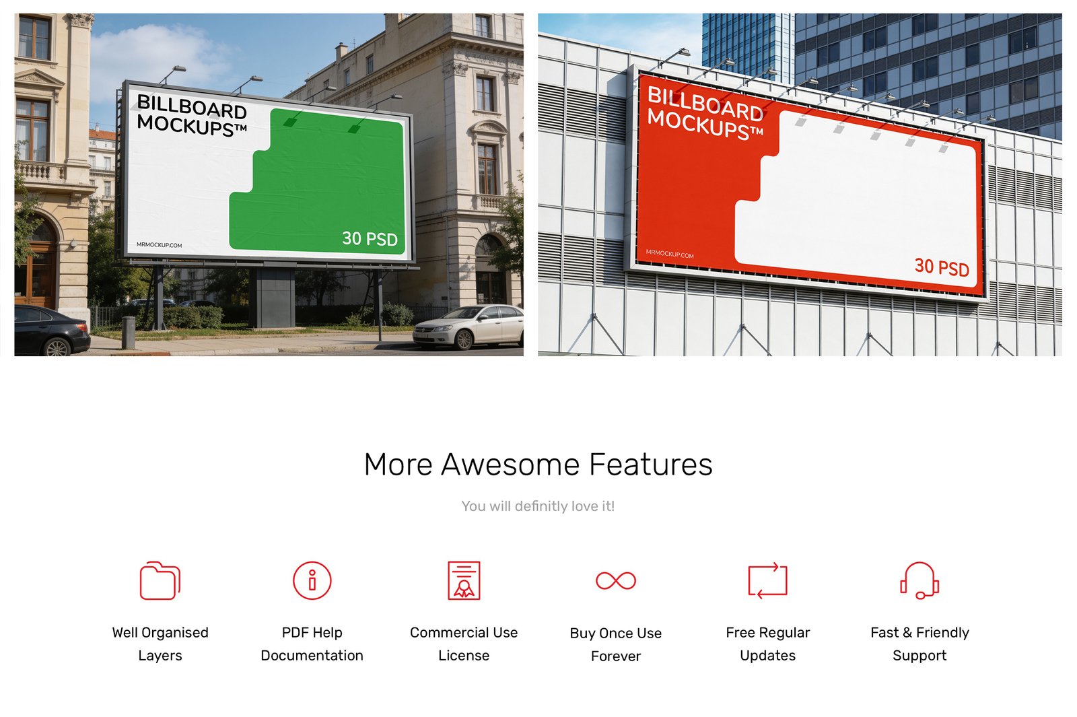Click the PDF Help Documentation label
This screenshot has height=717, width=1077.
click(x=312, y=644)
